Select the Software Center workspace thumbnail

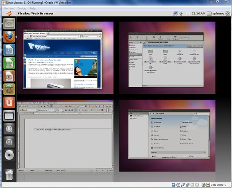click(167, 136)
